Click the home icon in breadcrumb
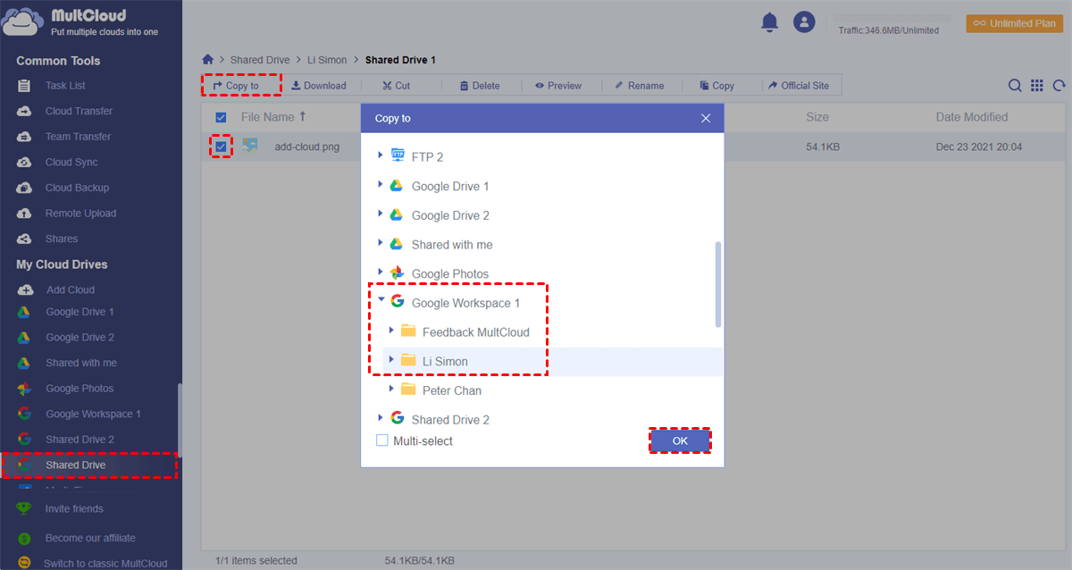 [208, 60]
